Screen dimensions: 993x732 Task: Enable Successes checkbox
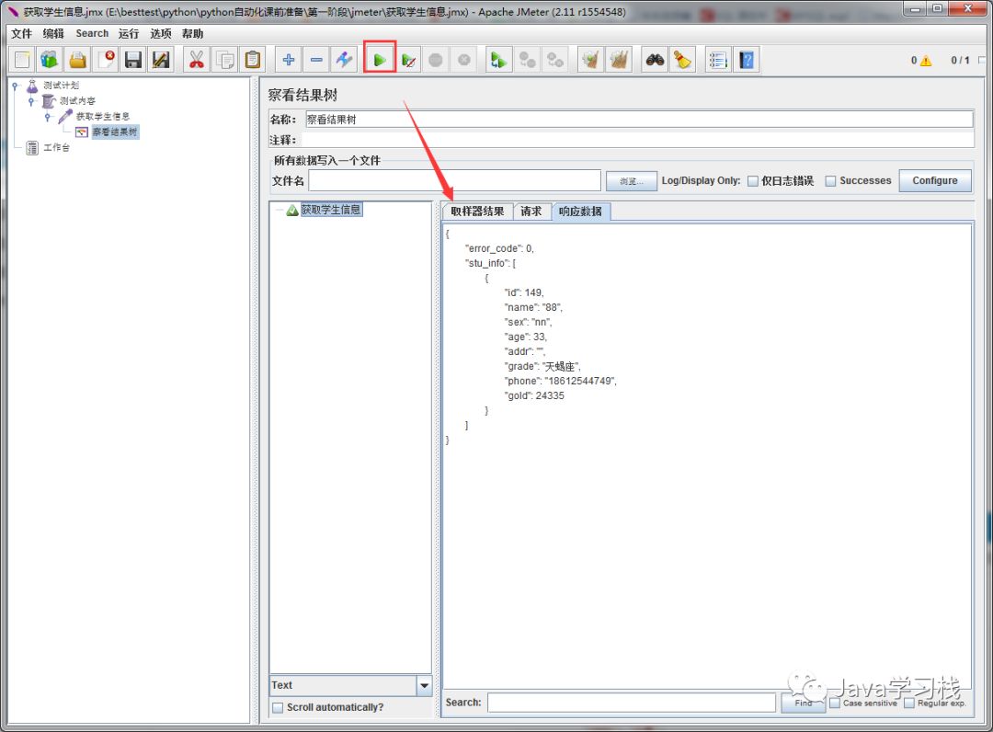[x=831, y=181]
